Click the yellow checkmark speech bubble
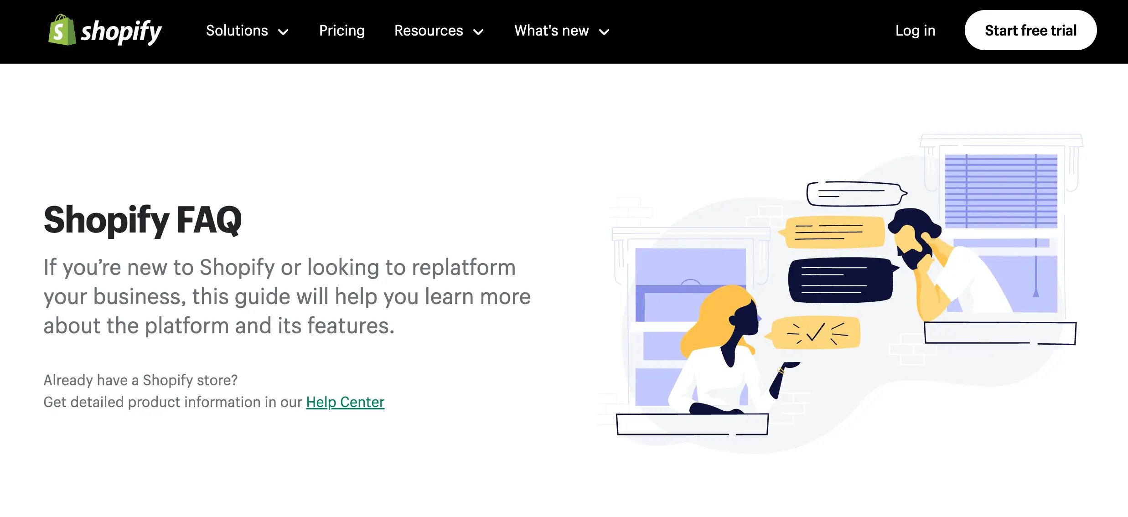The width and height of the screenshot is (1128, 517). point(813,332)
